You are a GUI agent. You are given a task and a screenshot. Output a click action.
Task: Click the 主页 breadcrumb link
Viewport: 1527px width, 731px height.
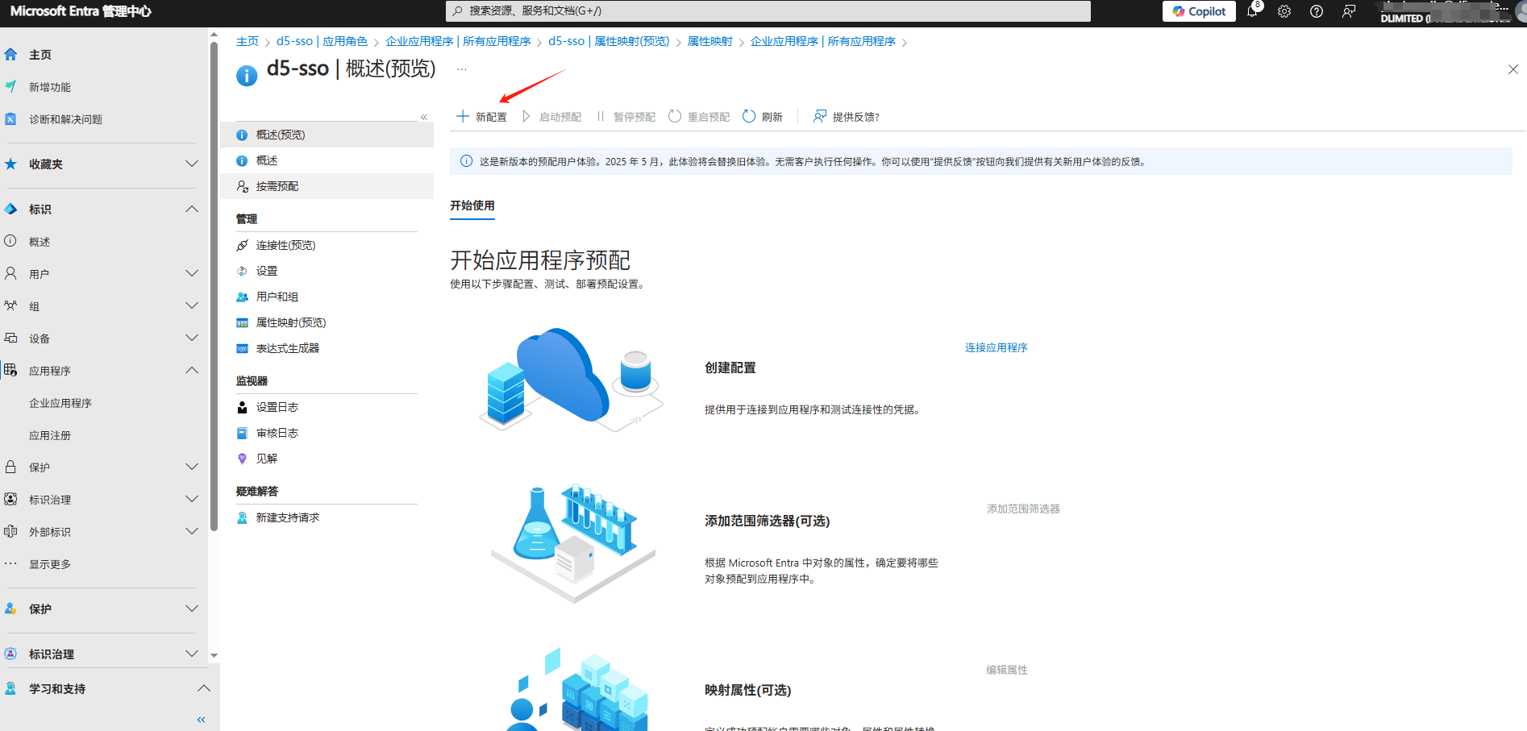[x=248, y=41]
